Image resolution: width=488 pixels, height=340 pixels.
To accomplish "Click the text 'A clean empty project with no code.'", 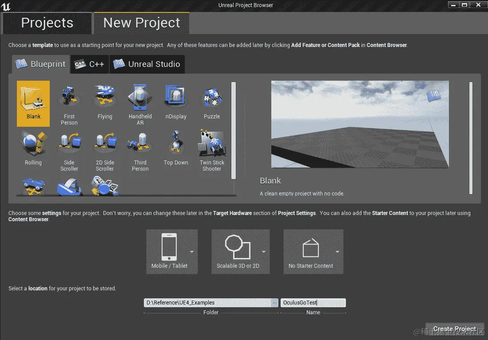I will (x=302, y=193).
